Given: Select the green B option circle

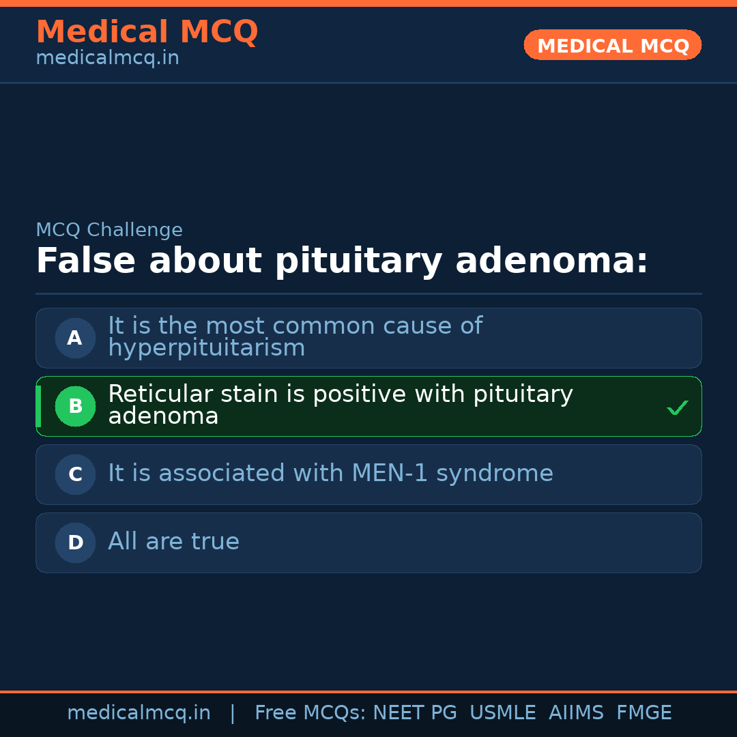Looking at the screenshot, I should coord(75,406).
